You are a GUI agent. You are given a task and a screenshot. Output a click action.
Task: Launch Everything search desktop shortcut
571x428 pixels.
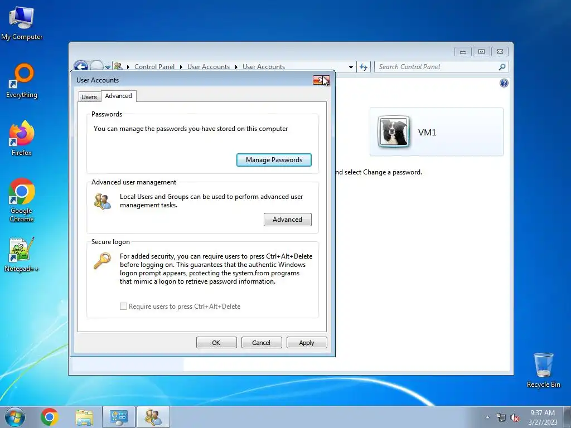tap(22, 81)
